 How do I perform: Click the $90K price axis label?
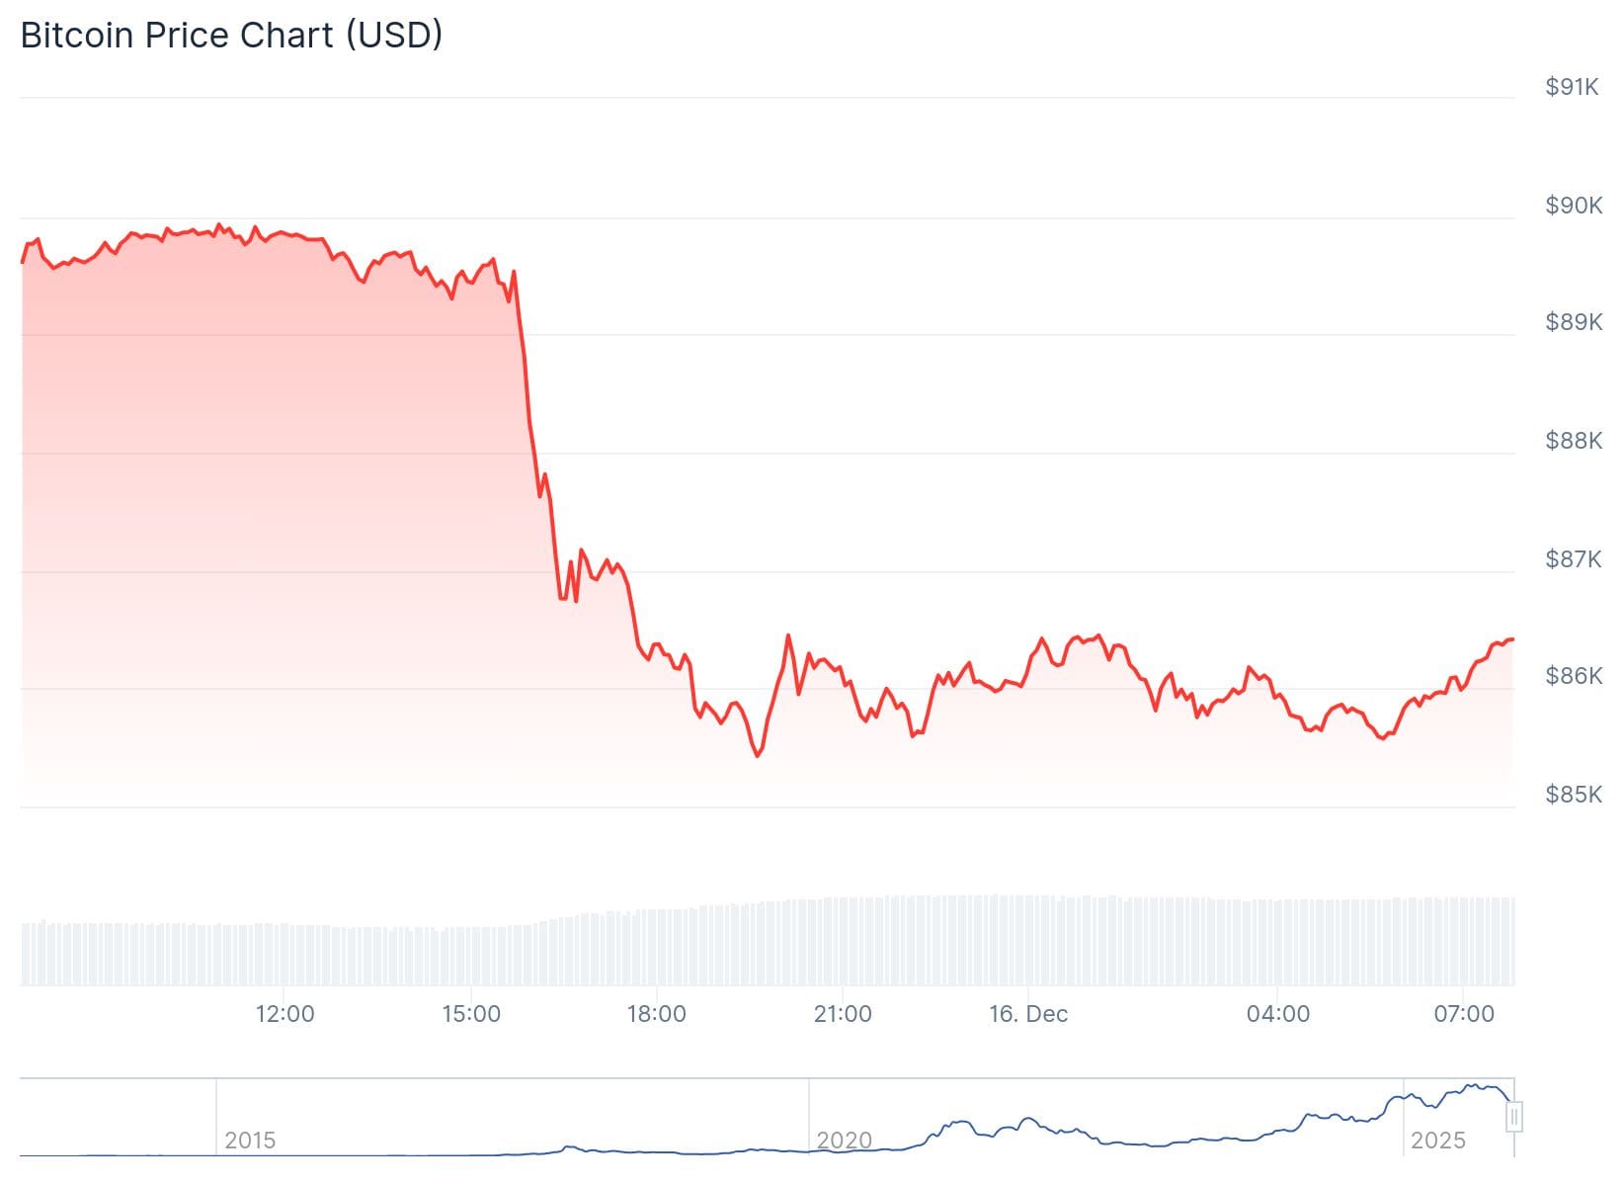pos(1574,206)
